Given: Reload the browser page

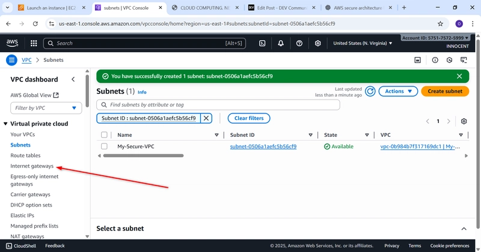Looking at the screenshot, I should click(35, 23).
